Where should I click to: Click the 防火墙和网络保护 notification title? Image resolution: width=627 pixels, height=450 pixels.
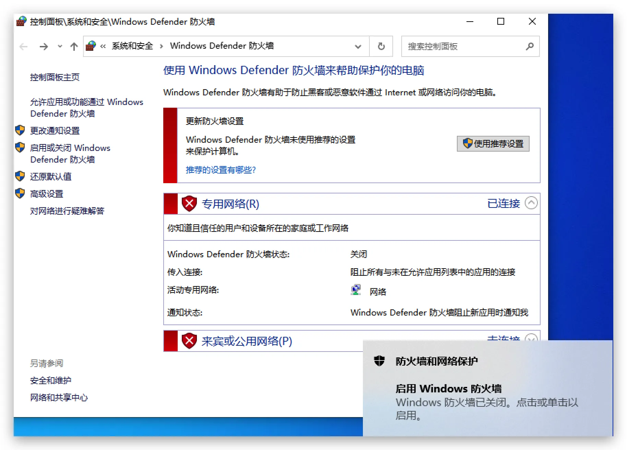point(437,361)
